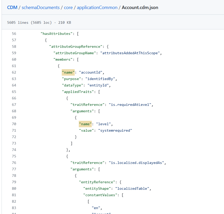Viewport: 224px width, 214px height.
Task: Navigate to the applicationCommon breadcrumb link
Action: coord(97,7)
